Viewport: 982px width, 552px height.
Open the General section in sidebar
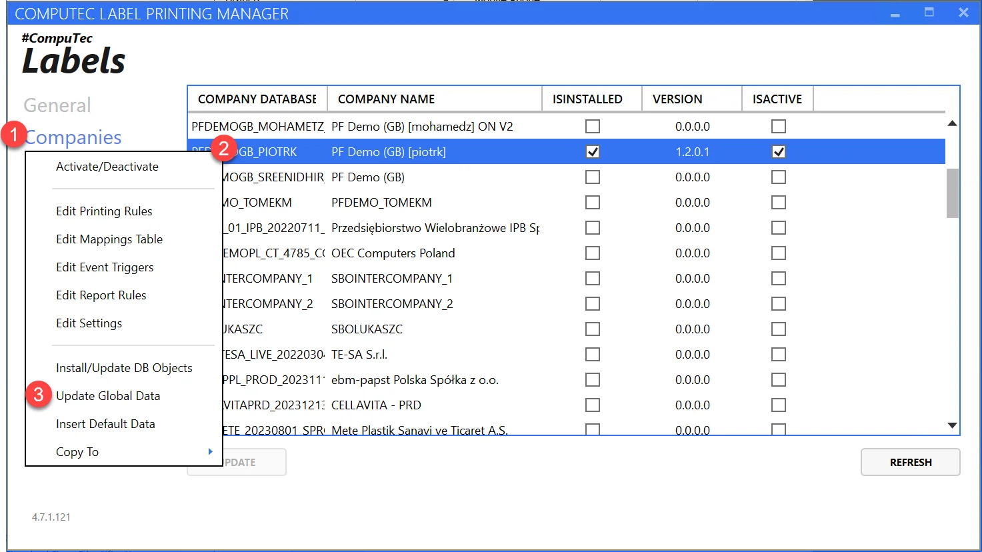[x=57, y=105]
